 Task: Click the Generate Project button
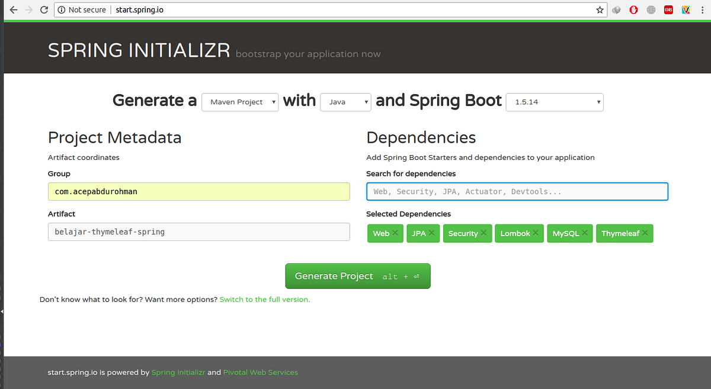[357, 276]
